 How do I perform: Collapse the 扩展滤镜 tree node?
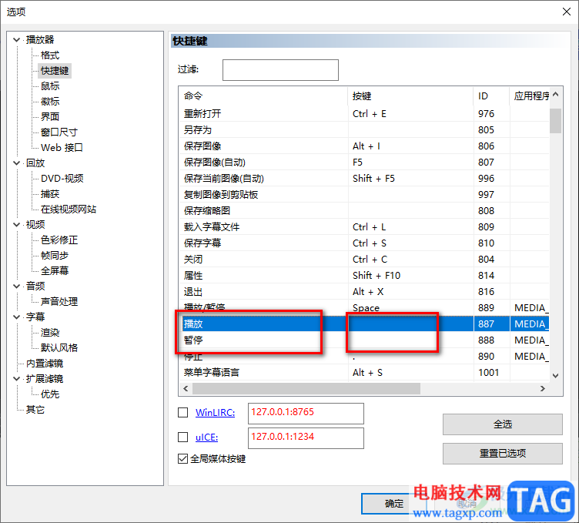[x=17, y=379]
